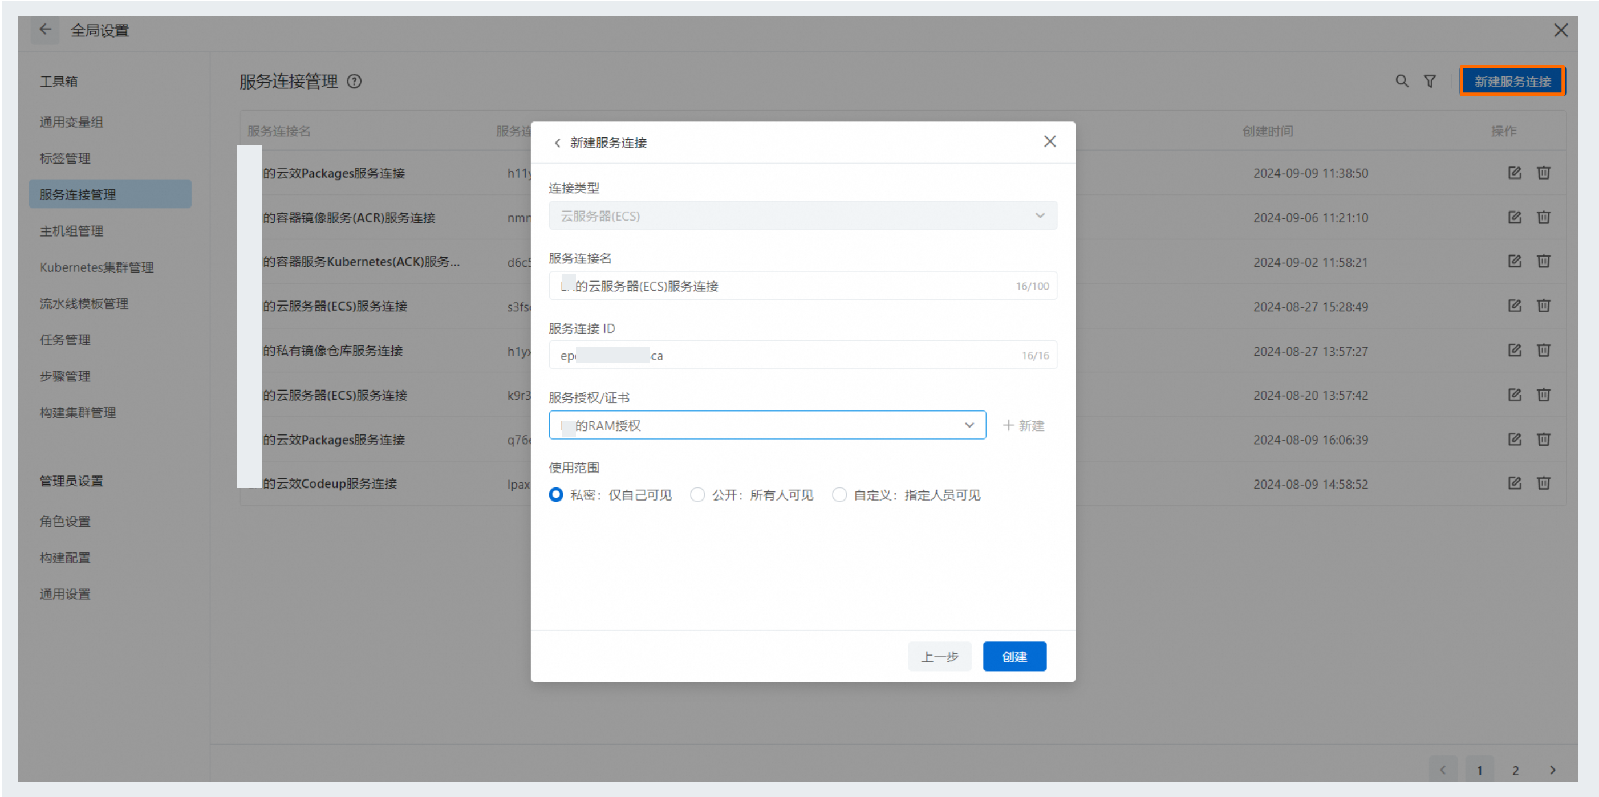The height and width of the screenshot is (797, 1599).
Task: Click the previous page arrow
Action: pos(1443,770)
